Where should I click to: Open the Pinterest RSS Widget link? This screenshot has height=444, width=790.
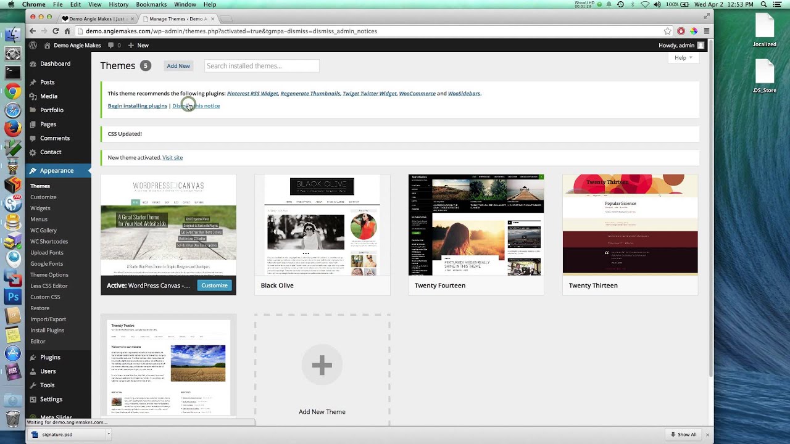coord(252,94)
